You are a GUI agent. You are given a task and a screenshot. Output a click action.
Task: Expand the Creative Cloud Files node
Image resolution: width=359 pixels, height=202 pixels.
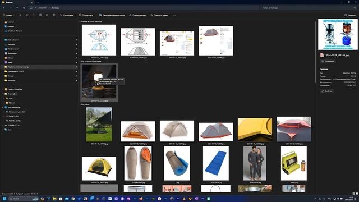pos(2,89)
